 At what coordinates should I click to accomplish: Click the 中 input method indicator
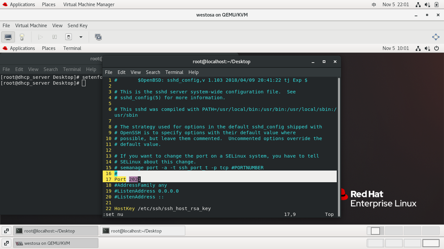click(374, 5)
